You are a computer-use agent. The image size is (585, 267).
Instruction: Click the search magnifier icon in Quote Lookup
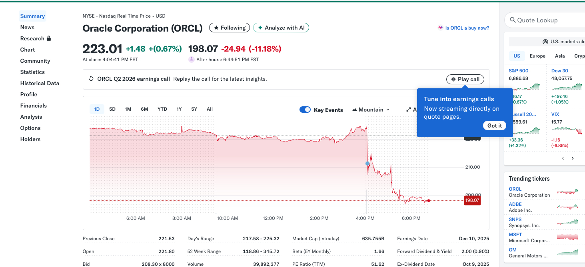click(x=512, y=20)
